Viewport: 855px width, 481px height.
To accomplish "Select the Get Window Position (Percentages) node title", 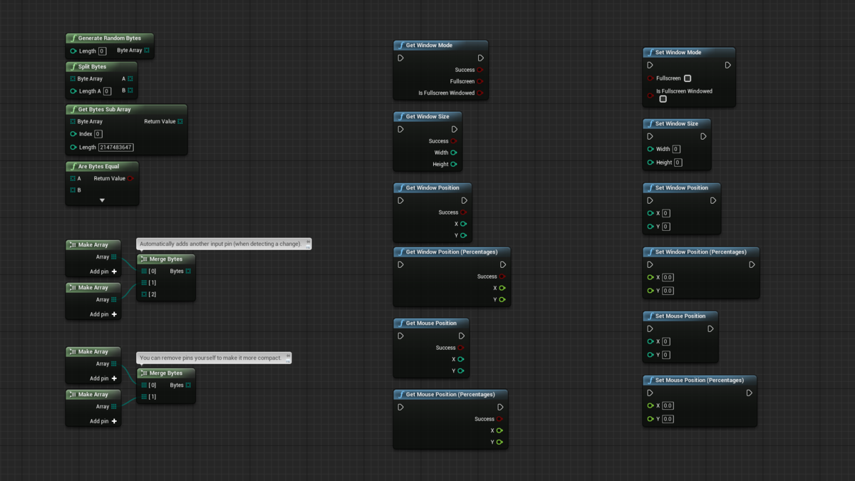I will pos(452,252).
